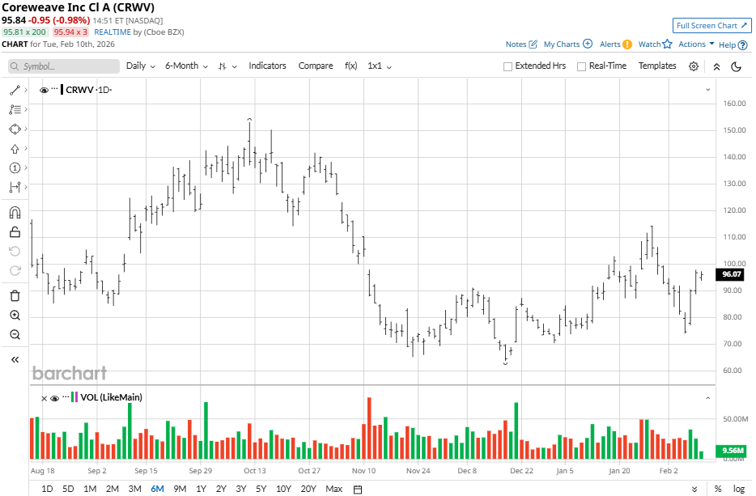
Task: Remove the VOL indicator pane
Action: tap(44, 398)
